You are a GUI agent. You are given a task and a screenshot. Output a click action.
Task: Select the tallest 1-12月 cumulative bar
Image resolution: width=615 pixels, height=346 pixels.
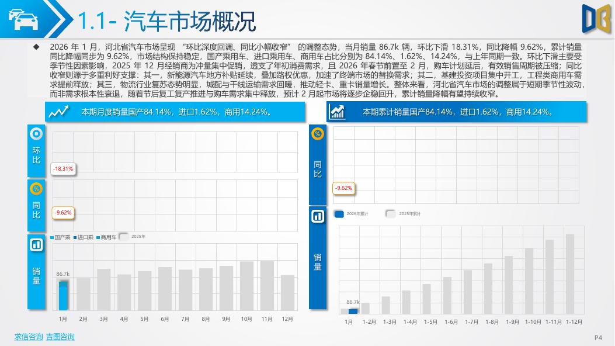[570, 274]
